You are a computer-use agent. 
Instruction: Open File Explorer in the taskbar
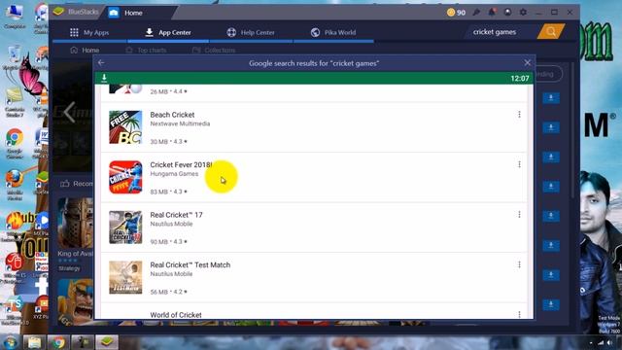(35, 342)
